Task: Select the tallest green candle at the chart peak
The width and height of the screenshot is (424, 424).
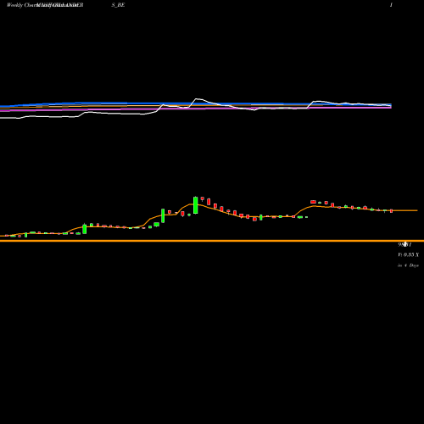Action: pos(195,205)
